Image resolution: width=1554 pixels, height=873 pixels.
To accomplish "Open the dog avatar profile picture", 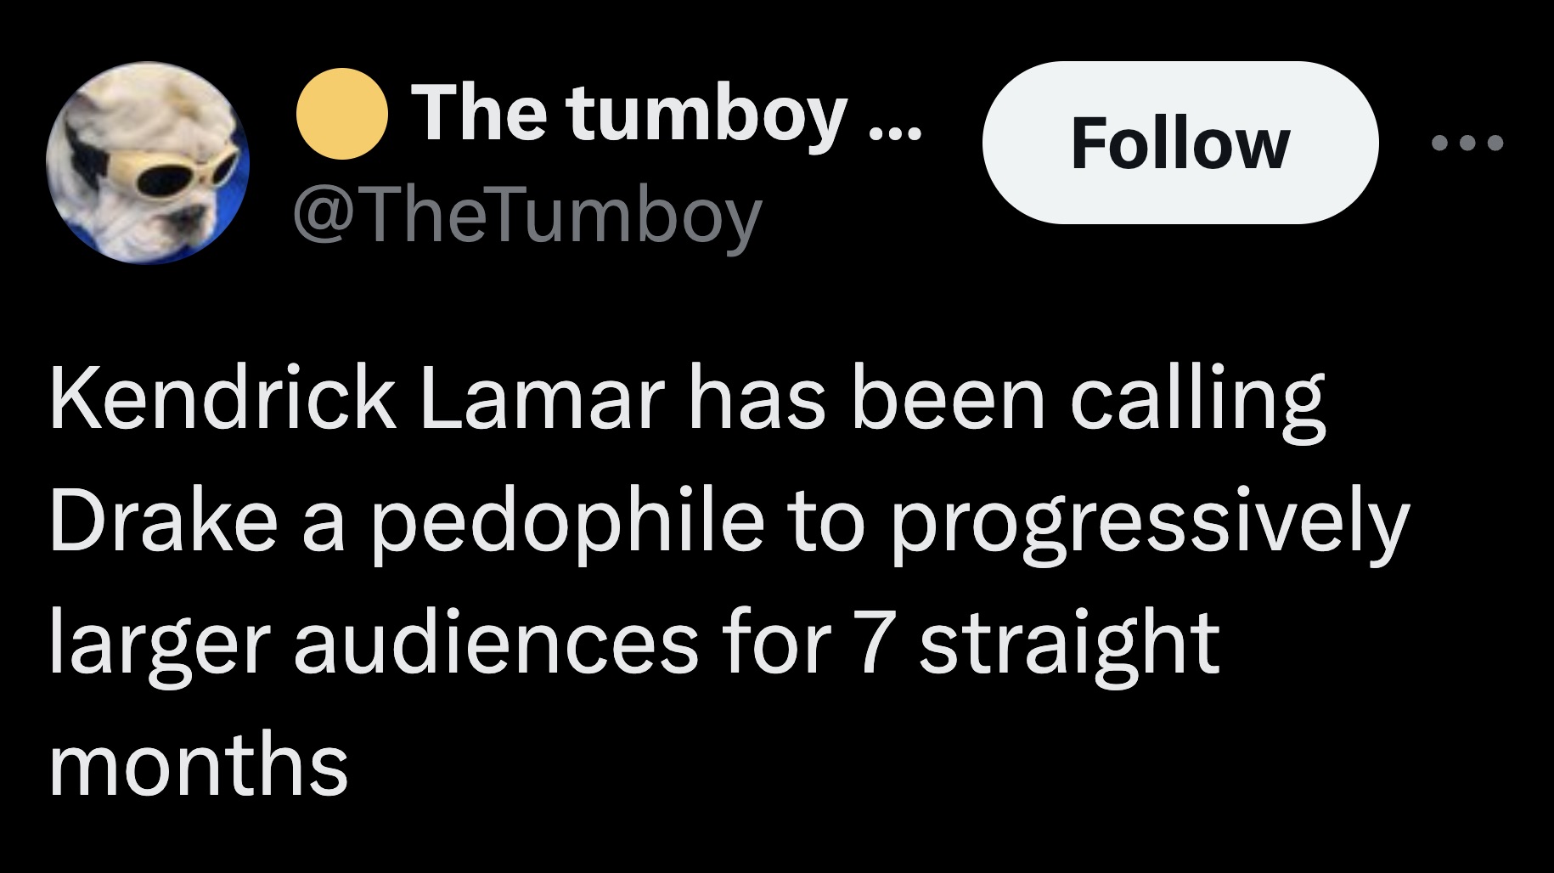I will (148, 162).
